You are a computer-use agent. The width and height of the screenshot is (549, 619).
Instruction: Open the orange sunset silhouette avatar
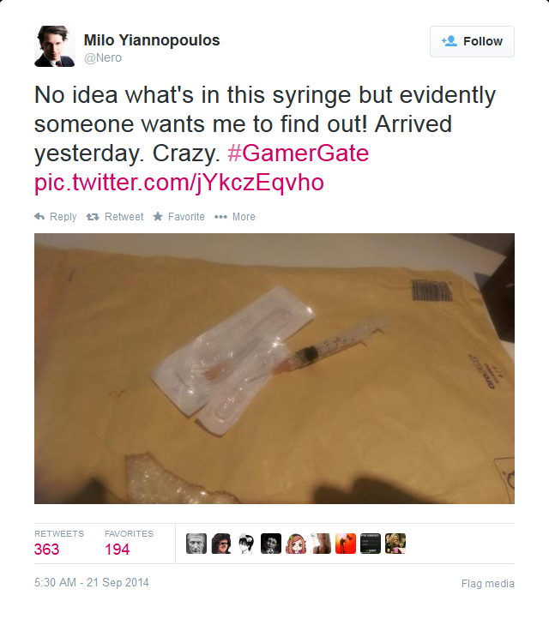point(346,544)
